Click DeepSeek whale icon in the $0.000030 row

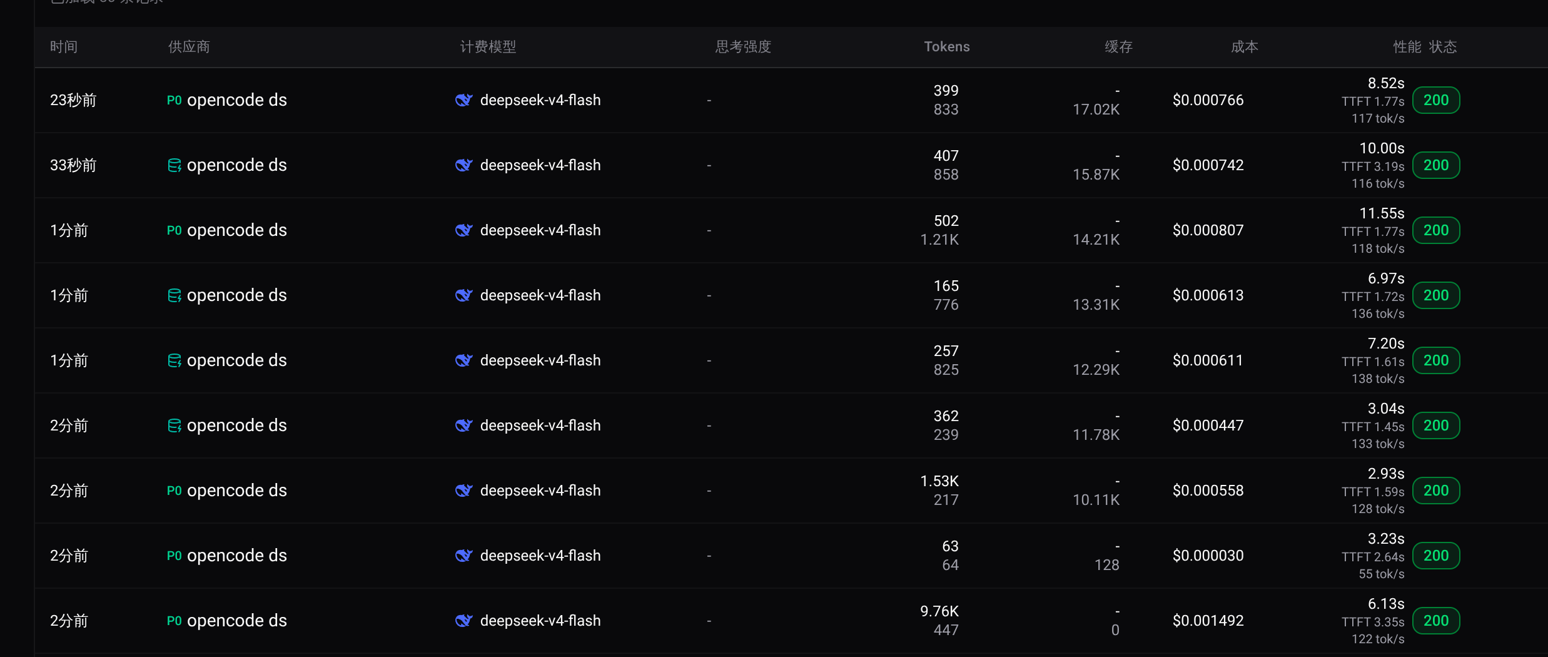[463, 556]
